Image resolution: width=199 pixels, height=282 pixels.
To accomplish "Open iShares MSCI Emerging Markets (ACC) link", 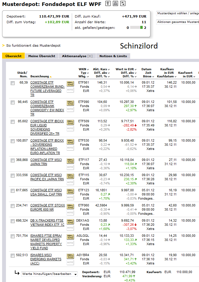I will click(x=46, y=259).
